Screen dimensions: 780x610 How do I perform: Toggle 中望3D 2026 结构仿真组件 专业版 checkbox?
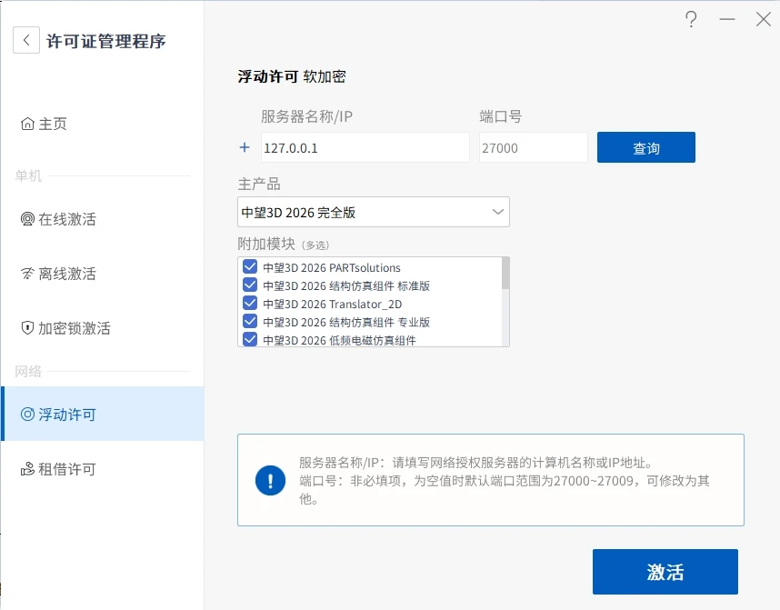point(250,322)
